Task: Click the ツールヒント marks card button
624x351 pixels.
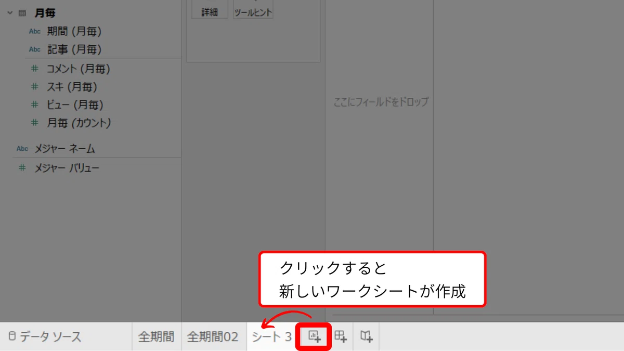Action: coord(253,9)
